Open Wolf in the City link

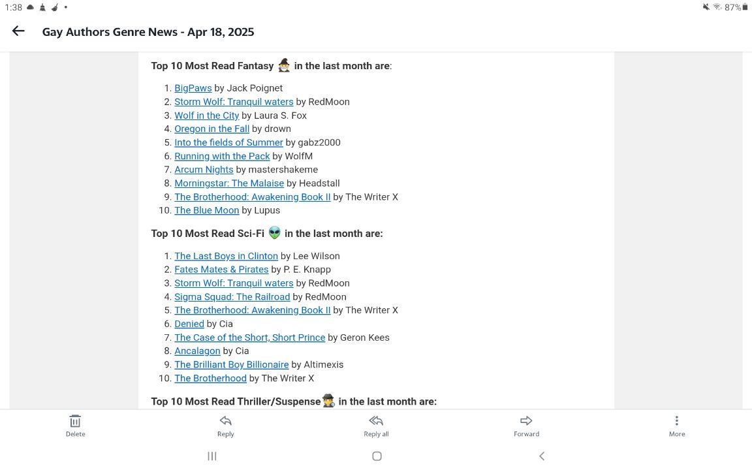[206, 116]
